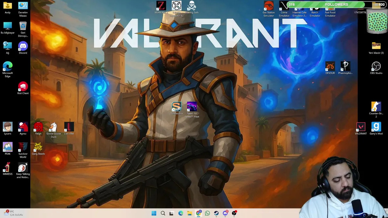Switch to Chrome in the taskbar
388x218 pixels.
pyautogui.click(x=199, y=213)
